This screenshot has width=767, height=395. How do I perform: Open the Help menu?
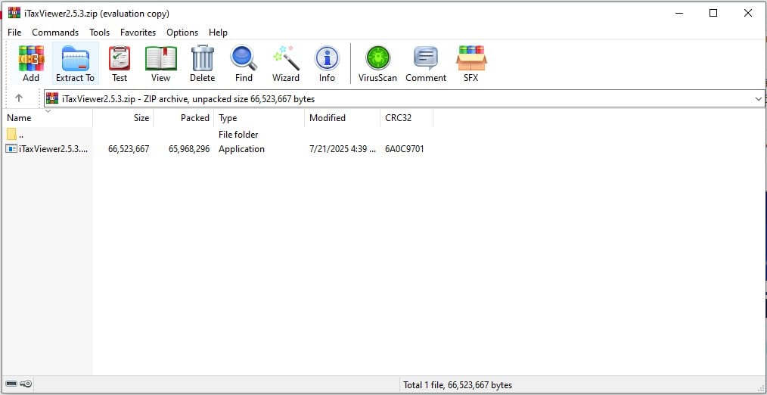click(x=218, y=33)
